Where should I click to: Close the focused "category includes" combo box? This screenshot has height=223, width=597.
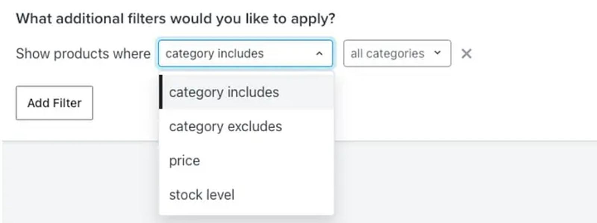click(x=245, y=53)
